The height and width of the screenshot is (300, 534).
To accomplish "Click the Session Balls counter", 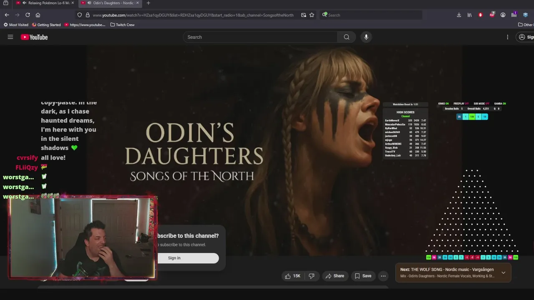I will click(453, 109).
